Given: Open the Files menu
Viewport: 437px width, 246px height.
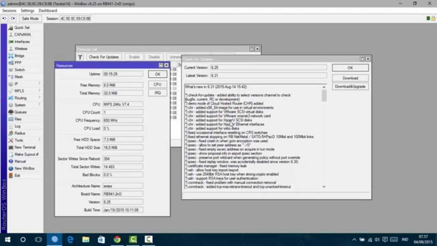Looking at the screenshot, I should click(18, 119).
